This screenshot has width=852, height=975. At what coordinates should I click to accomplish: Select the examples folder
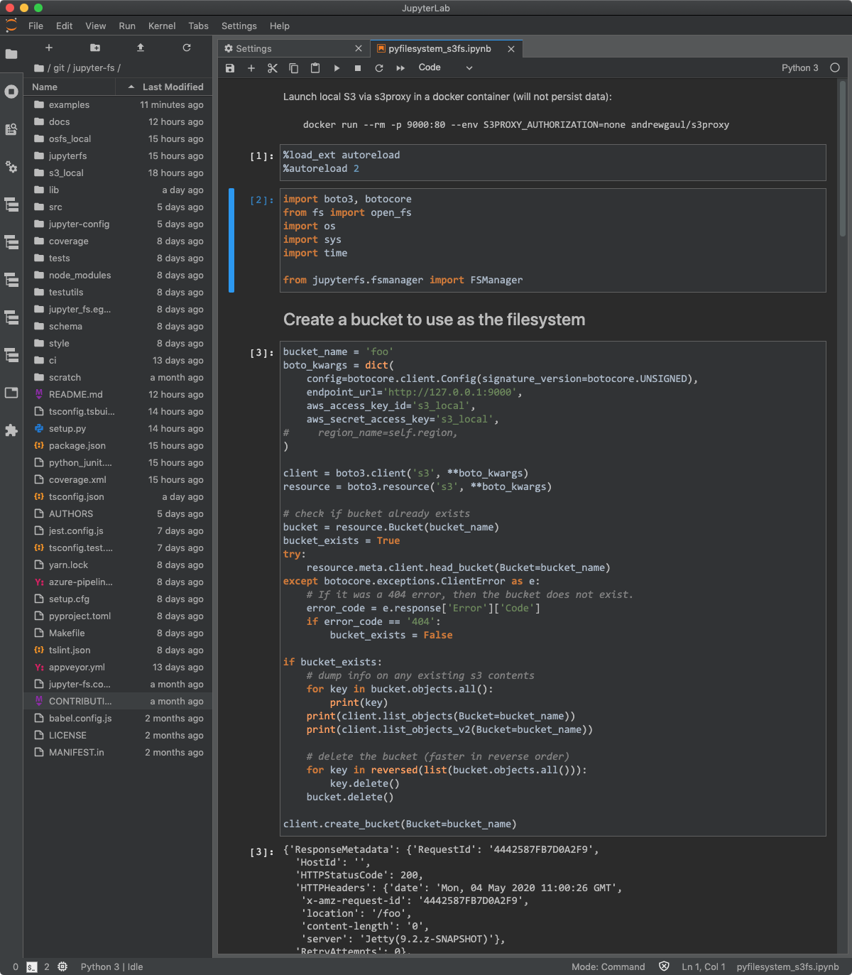coord(118,104)
